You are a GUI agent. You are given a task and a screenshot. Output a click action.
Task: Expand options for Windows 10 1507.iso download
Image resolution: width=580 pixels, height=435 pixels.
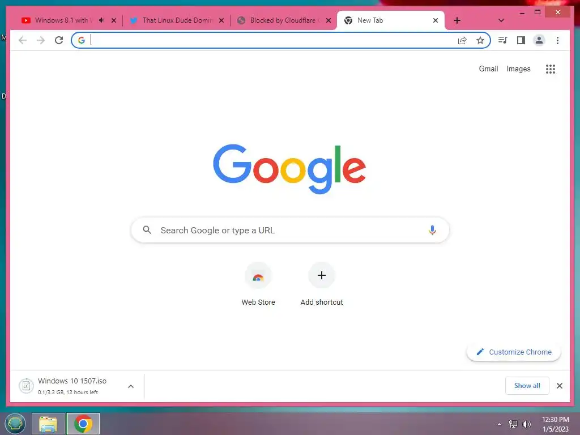pos(131,386)
